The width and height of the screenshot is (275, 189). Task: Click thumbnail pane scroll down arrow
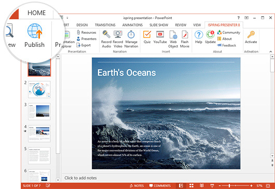click(58, 180)
